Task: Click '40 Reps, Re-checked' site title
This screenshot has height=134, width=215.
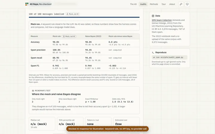Action: point(41,4)
